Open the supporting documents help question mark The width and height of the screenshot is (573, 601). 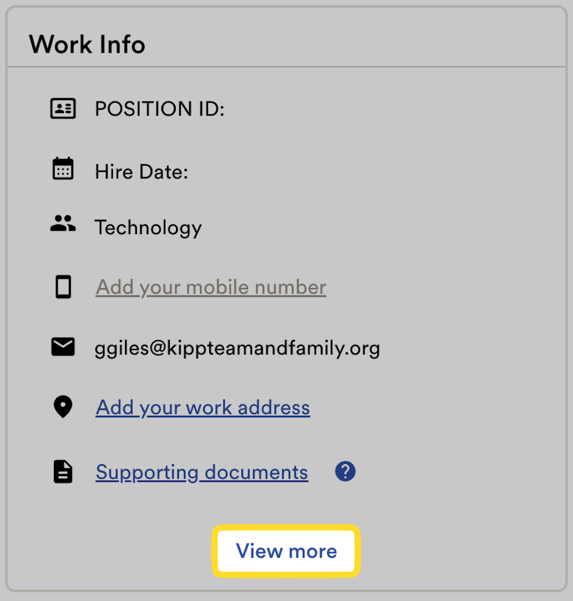tap(345, 471)
